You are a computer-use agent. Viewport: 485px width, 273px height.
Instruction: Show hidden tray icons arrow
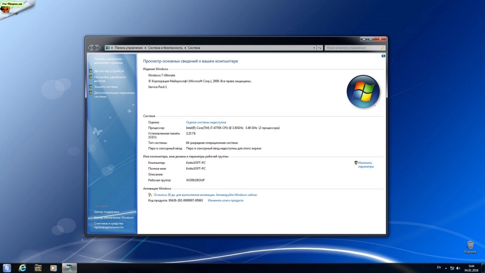446,268
